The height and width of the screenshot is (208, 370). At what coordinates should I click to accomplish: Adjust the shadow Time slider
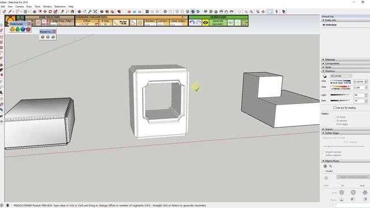(341, 81)
